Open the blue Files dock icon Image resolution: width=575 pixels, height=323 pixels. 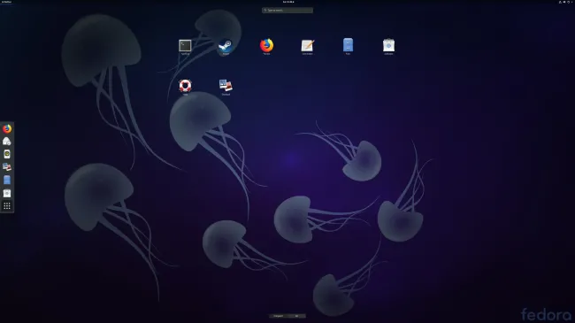[7, 180]
